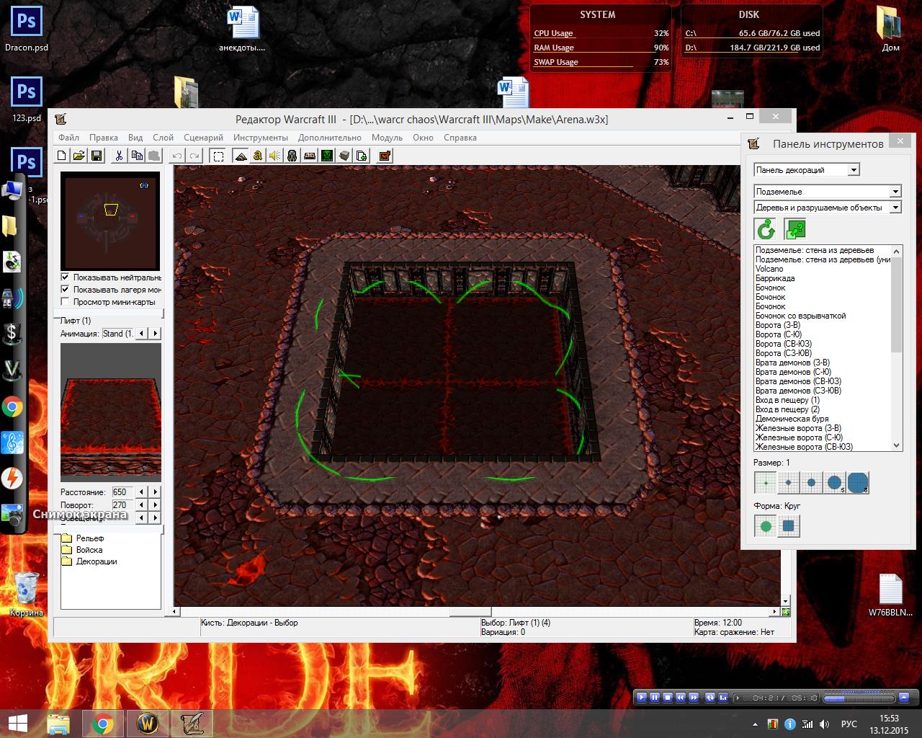Open Google Chrome from the taskbar
This screenshot has width=922, height=738.
tap(102, 723)
